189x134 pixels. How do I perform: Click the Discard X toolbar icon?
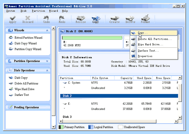click(28, 18)
